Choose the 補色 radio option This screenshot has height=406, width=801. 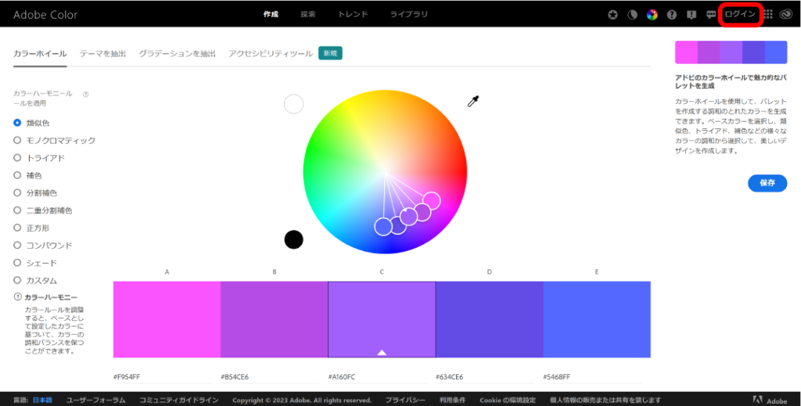(17, 176)
